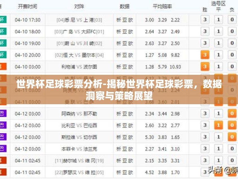
Task: Click the odds value 4.52
Action: point(149,172)
